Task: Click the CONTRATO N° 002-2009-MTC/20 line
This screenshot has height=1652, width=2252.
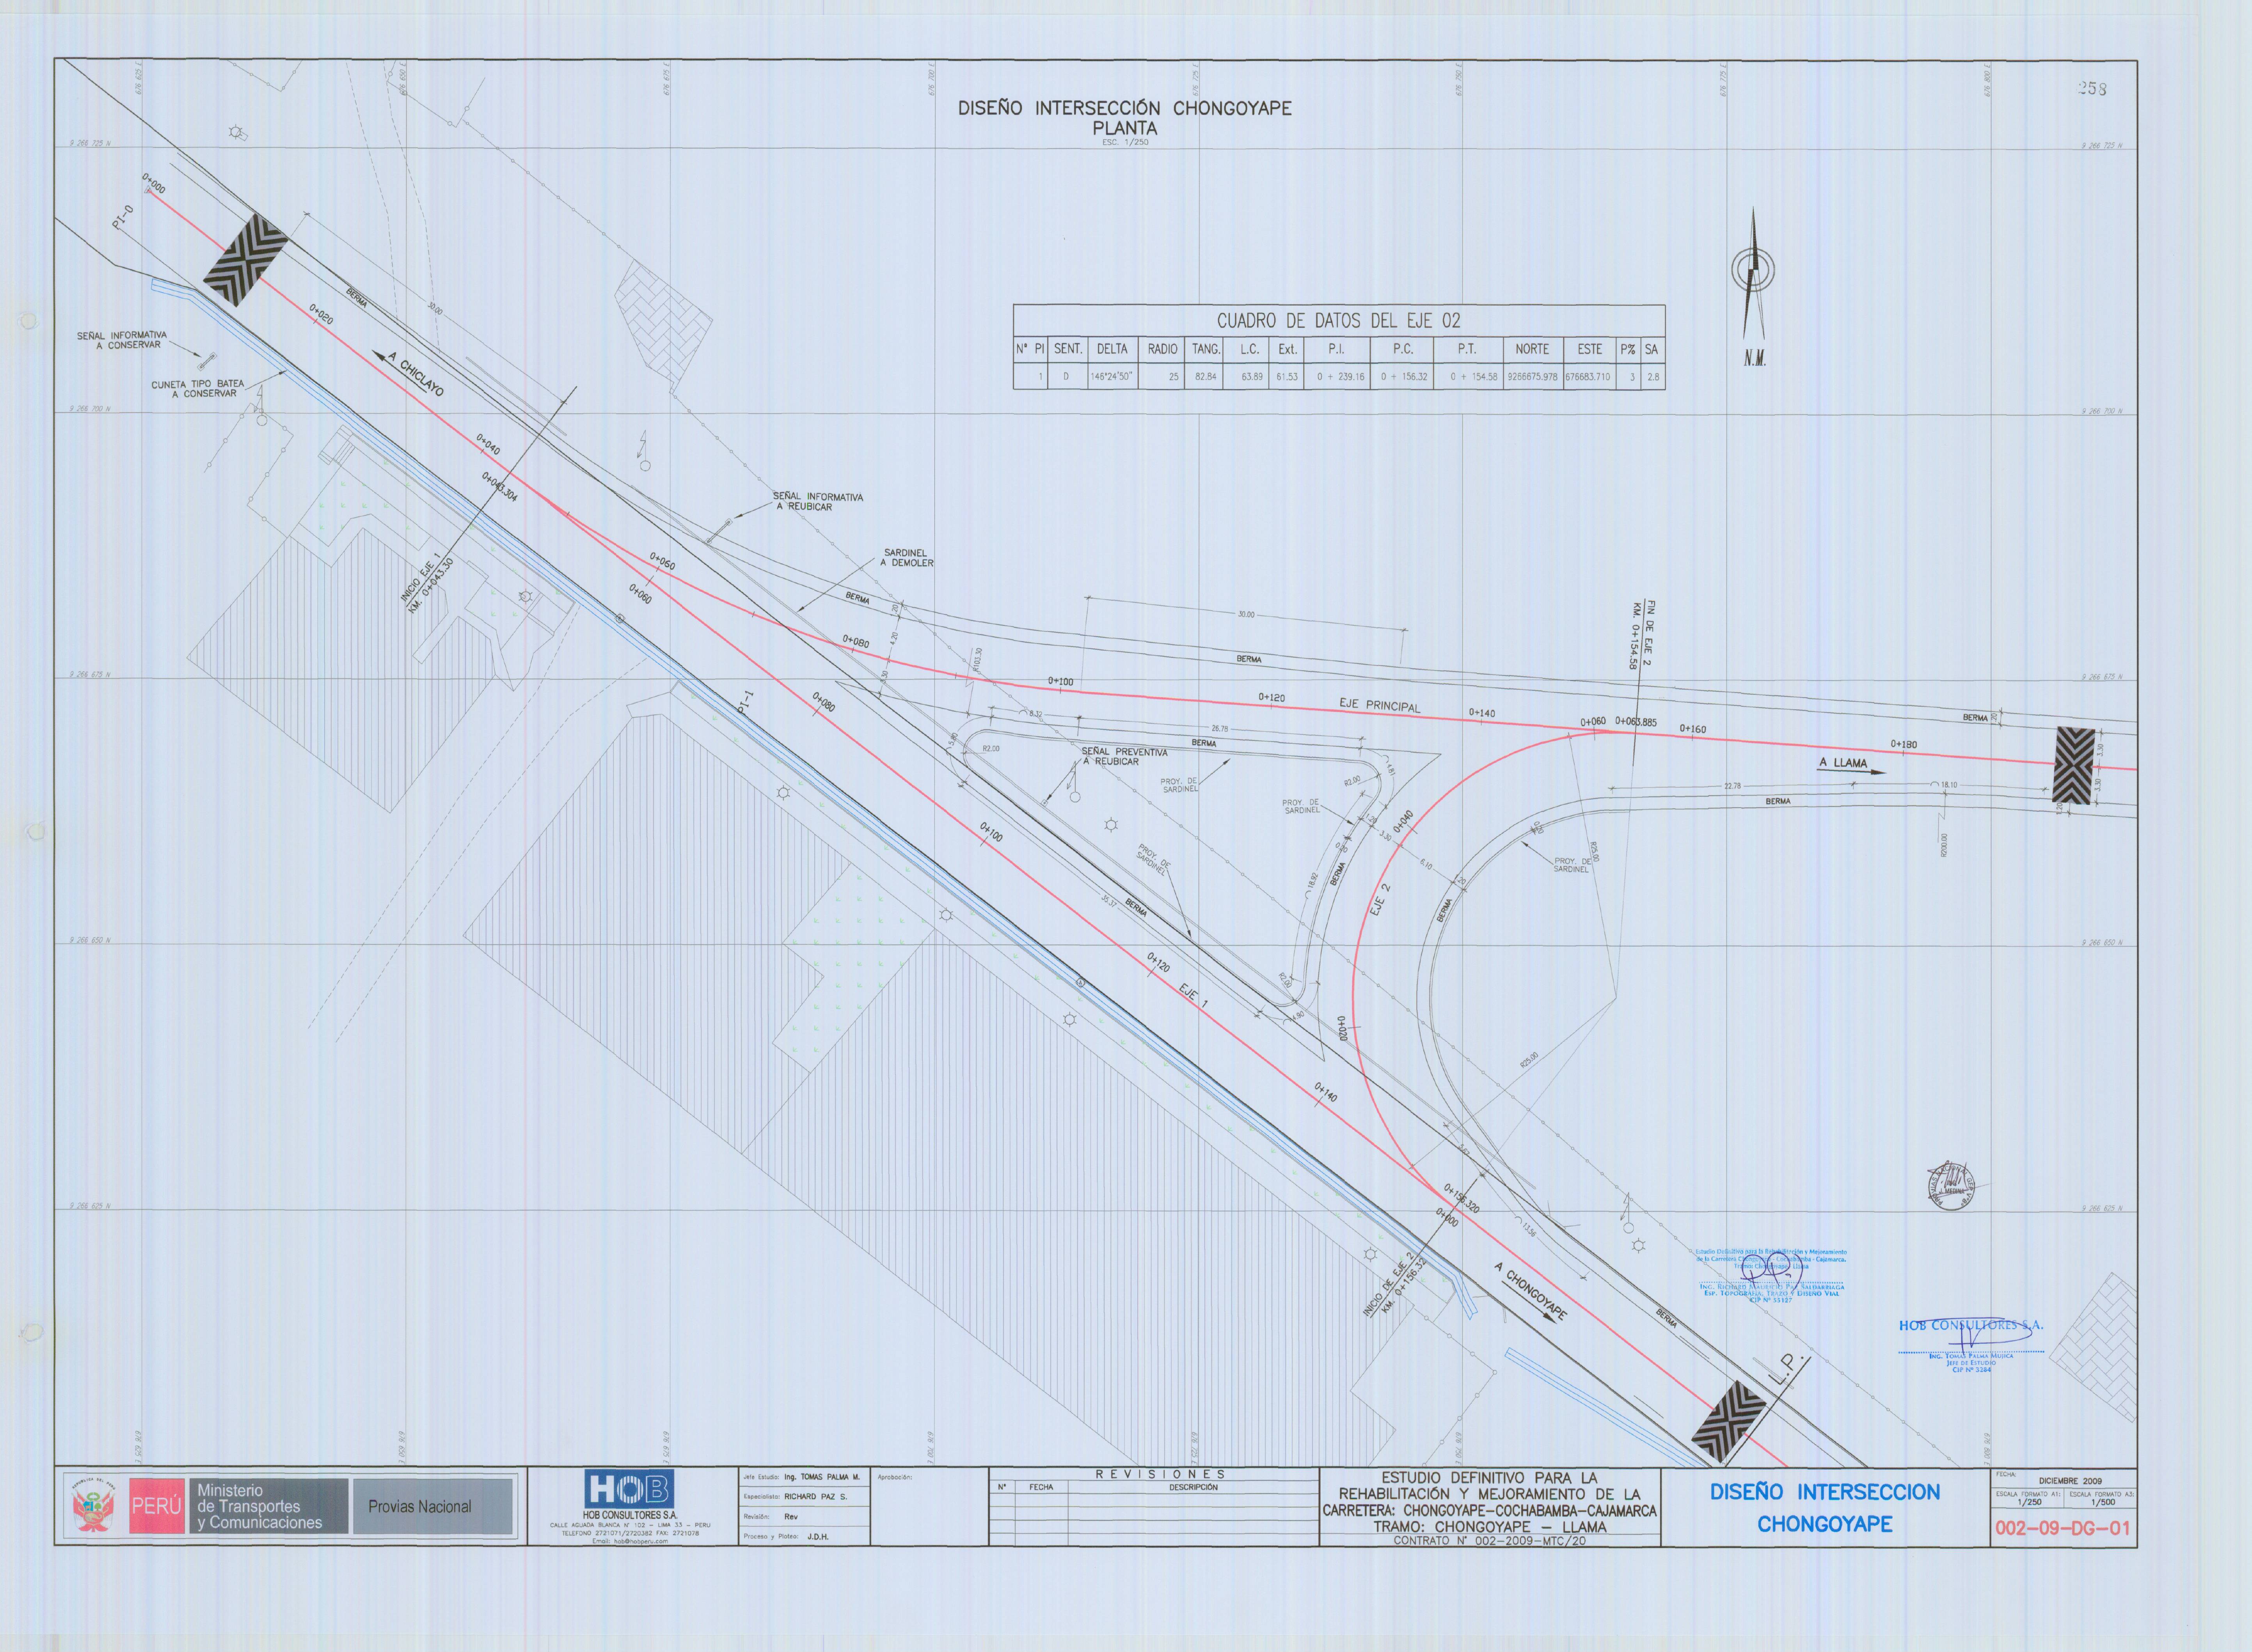Action: pos(1490,1541)
